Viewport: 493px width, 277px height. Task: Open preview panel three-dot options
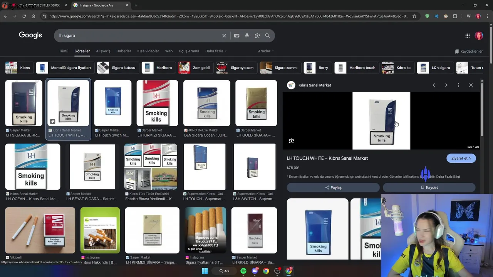pyautogui.click(x=458, y=85)
